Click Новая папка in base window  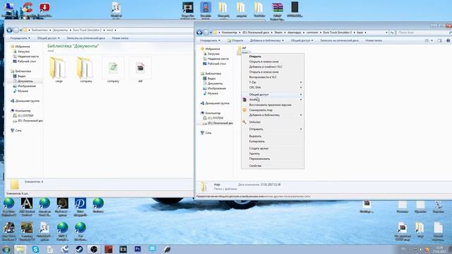click(x=374, y=41)
